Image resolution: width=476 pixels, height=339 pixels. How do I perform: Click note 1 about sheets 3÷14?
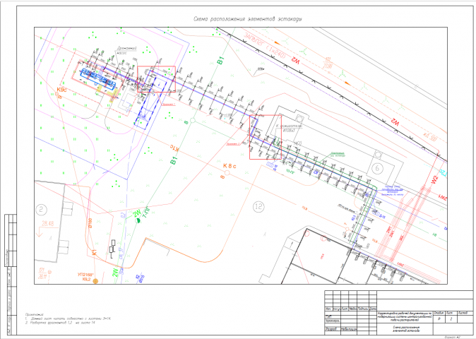click(x=69, y=319)
